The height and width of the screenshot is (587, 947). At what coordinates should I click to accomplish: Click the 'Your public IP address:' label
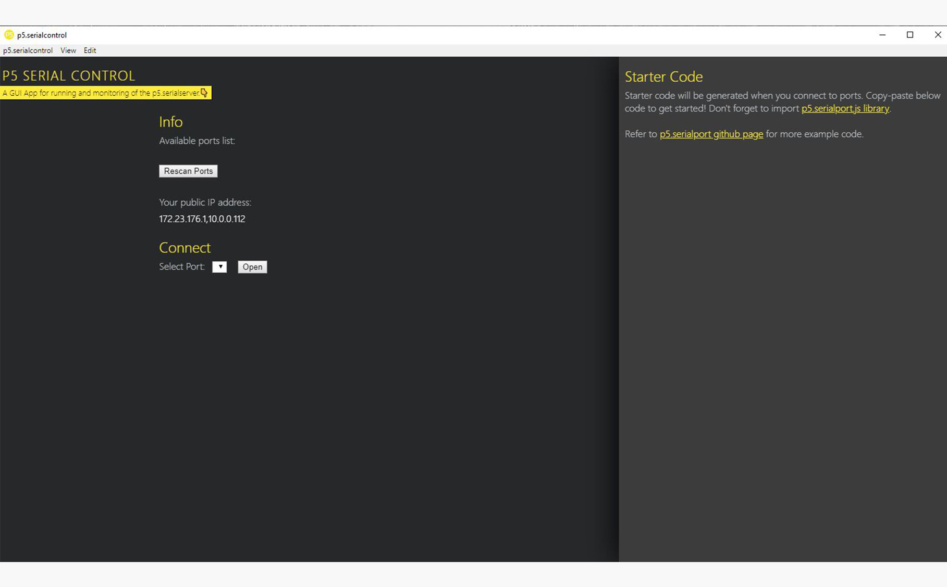click(205, 202)
